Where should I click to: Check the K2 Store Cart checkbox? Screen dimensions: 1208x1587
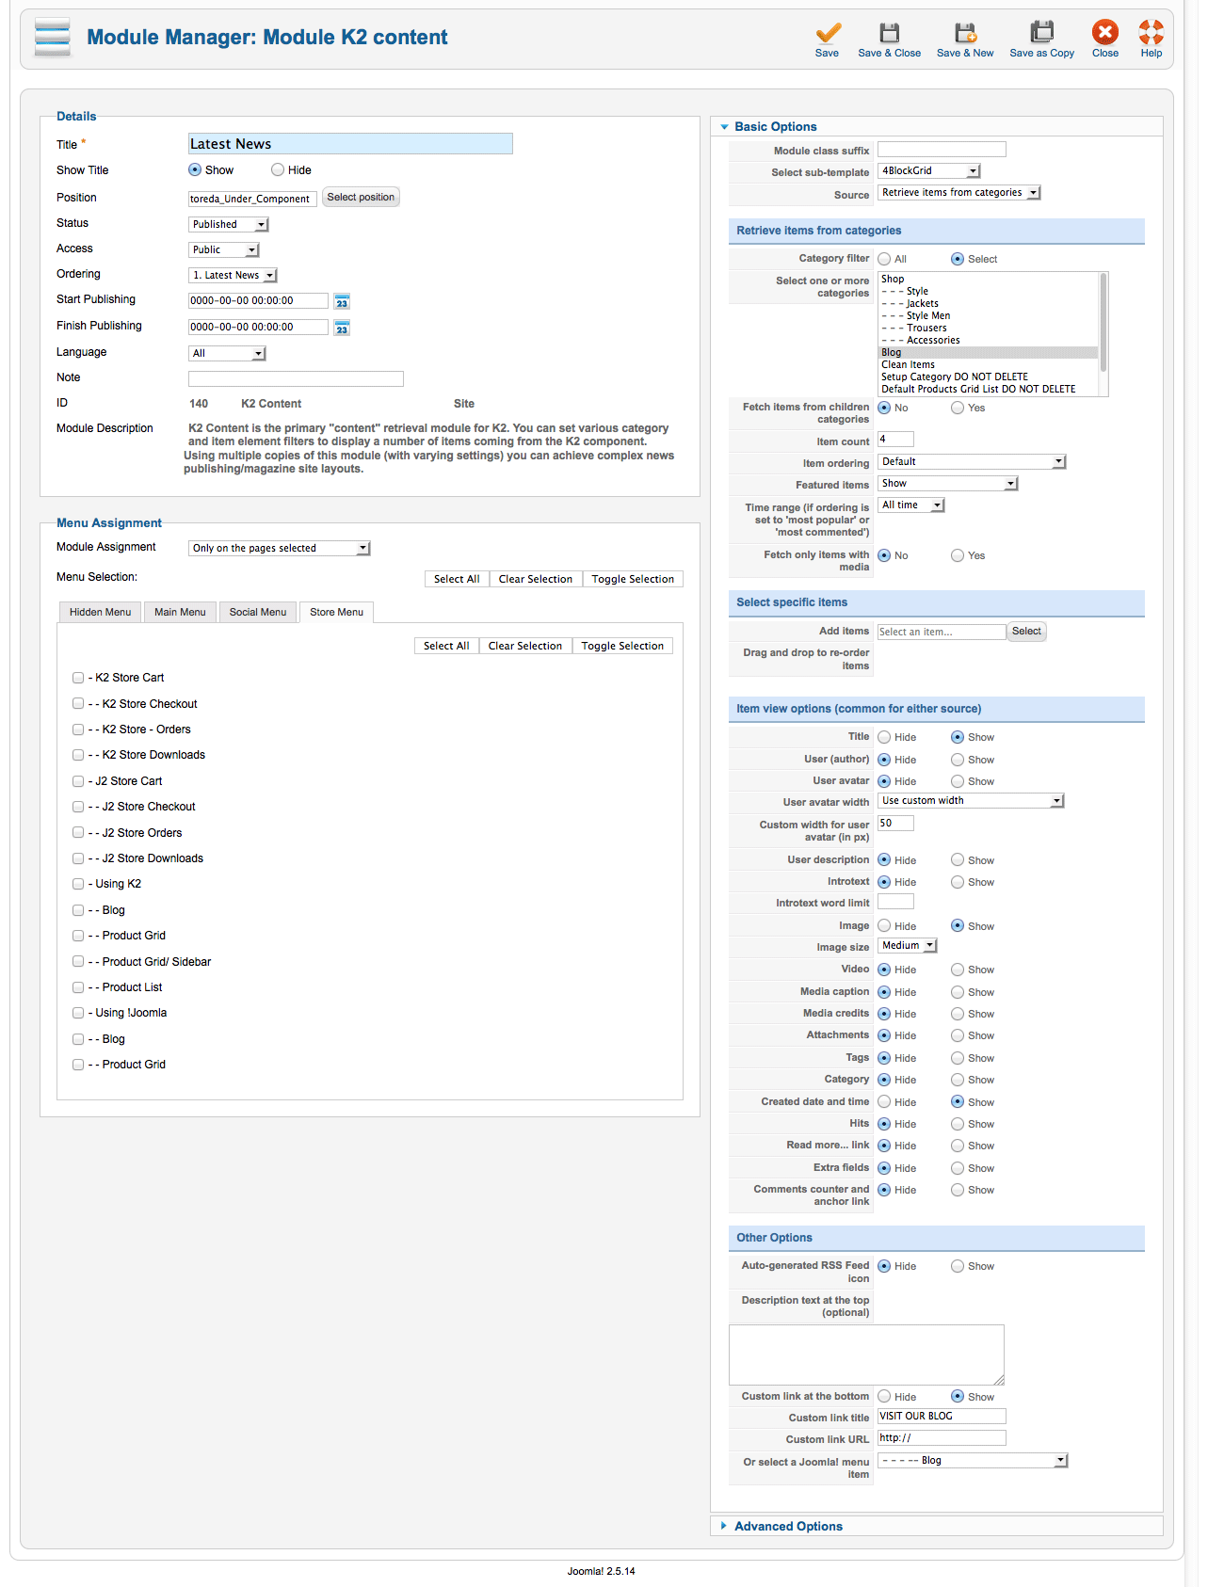pyautogui.click(x=78, y=678)
